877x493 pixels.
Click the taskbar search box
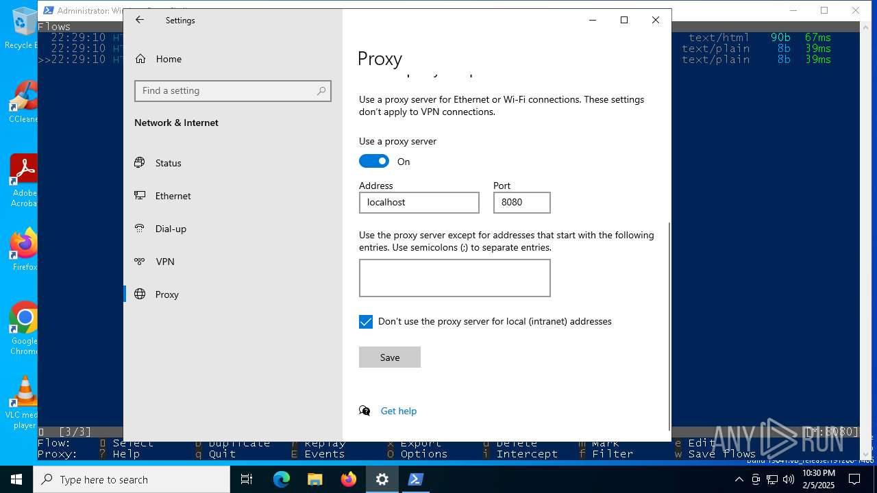click(x=132, y=479)
